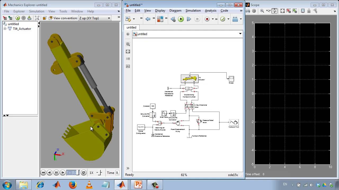Viewport: 339px width, 190px height.
Task: Click the Zoom X-axis icon in Scope
Action: [268, 11]
